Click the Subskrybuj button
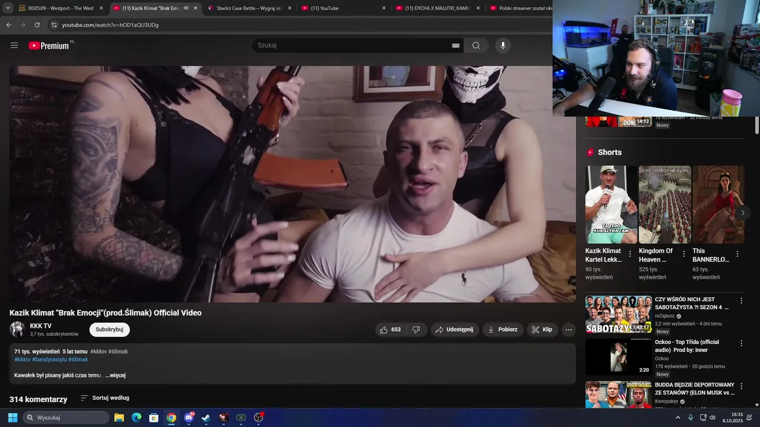Image resolution: width=760 pixels, height=427 pixels. pyautogui.click(x=109, y=330)
